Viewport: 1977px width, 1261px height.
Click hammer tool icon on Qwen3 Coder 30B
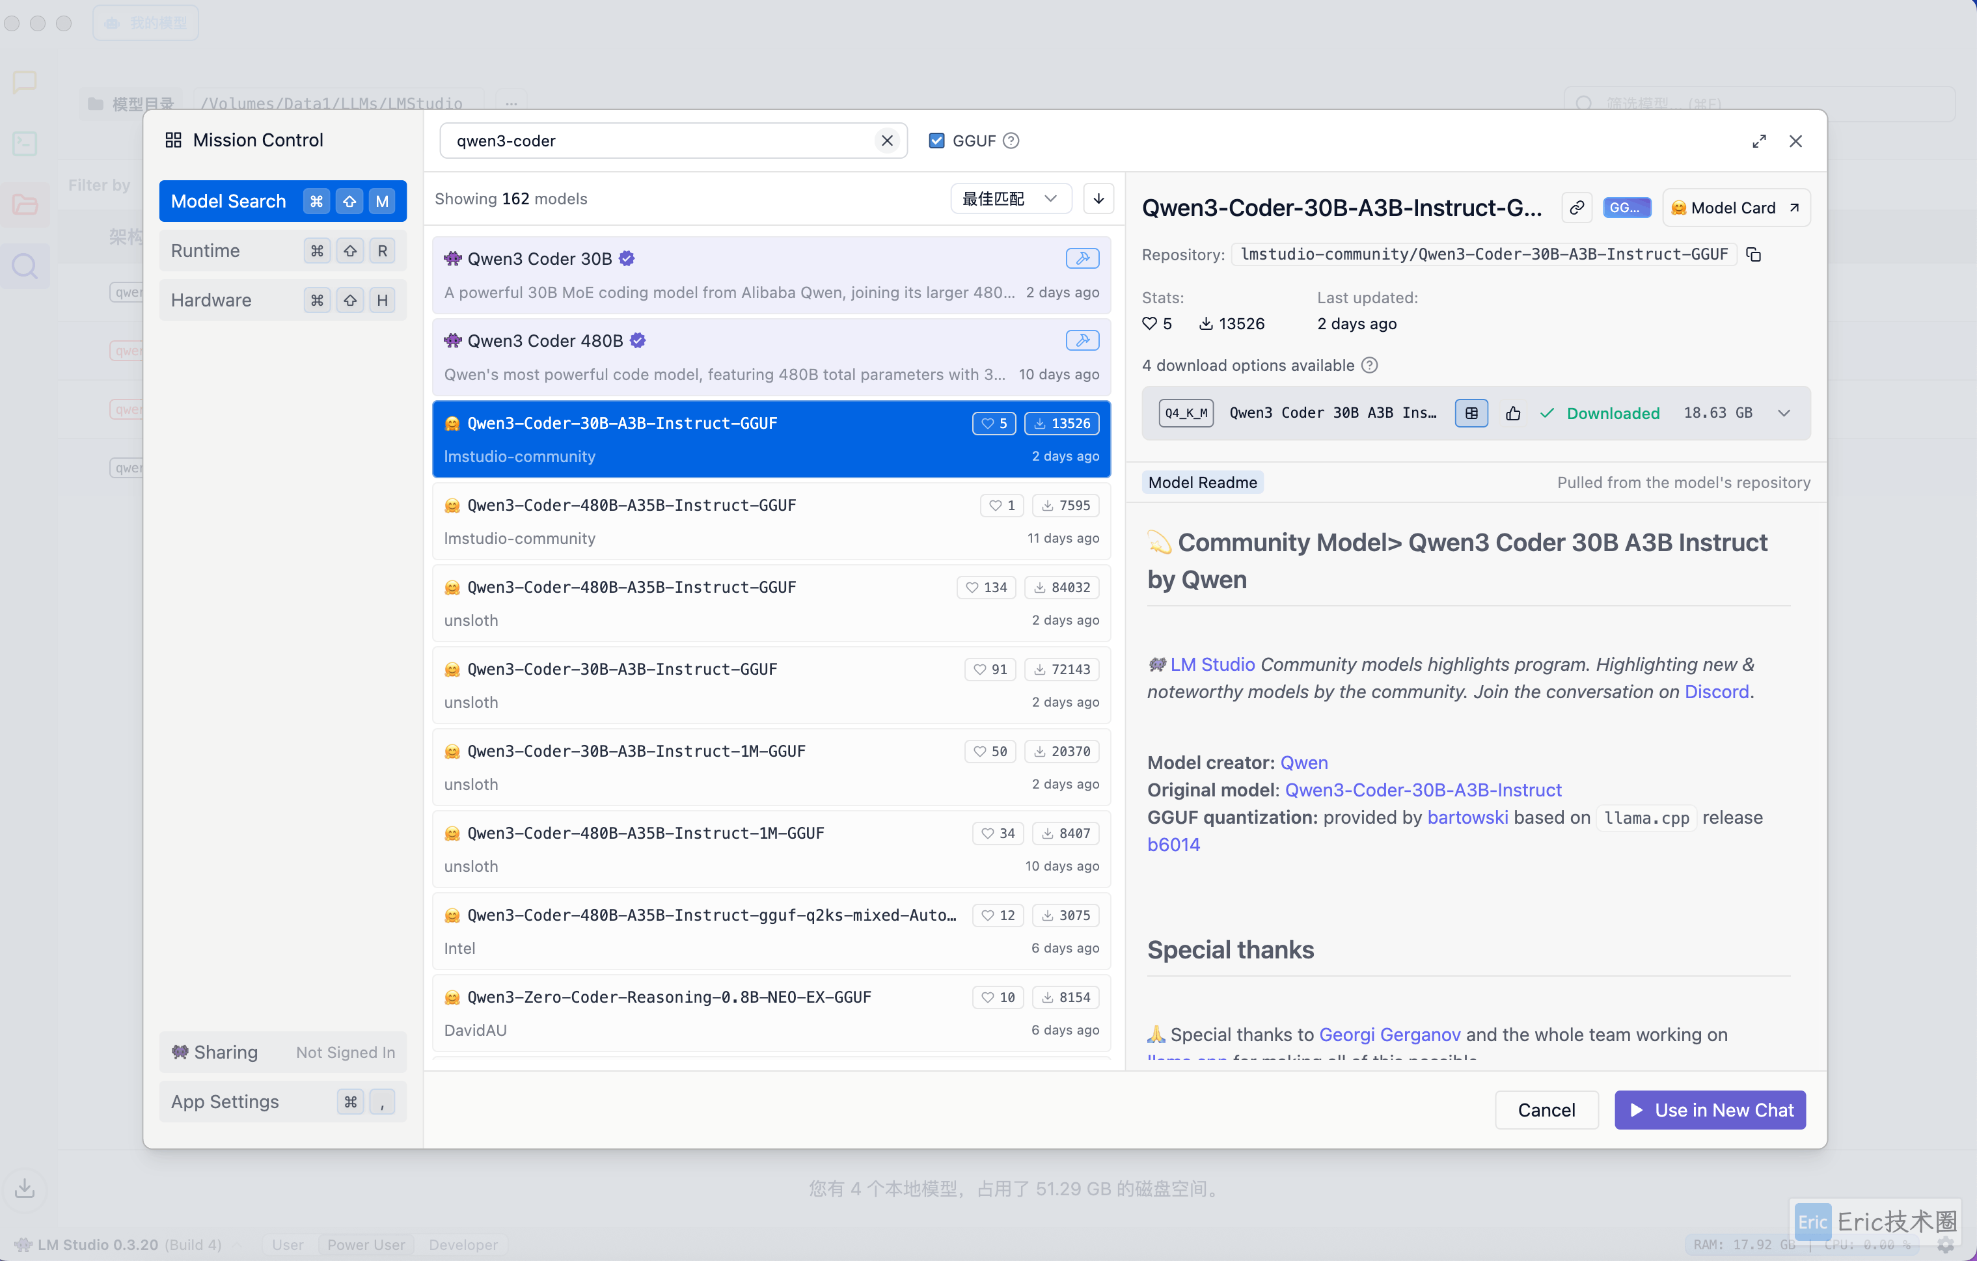(1082, 258)
